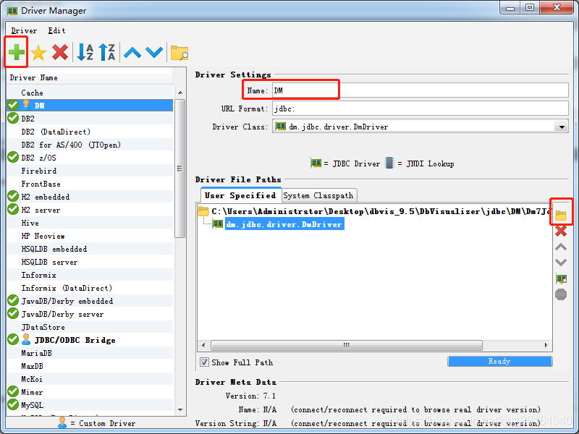
Task: Click the green plus Create new driver icon
Action: (16, 52)
